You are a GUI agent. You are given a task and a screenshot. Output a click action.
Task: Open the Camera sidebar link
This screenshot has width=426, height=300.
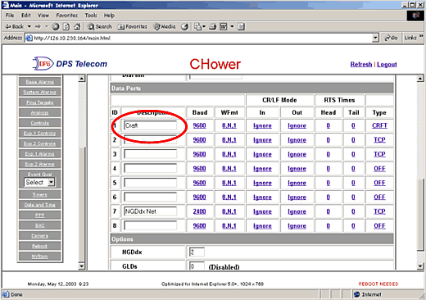pyautogui.click(x=40, y=236)
